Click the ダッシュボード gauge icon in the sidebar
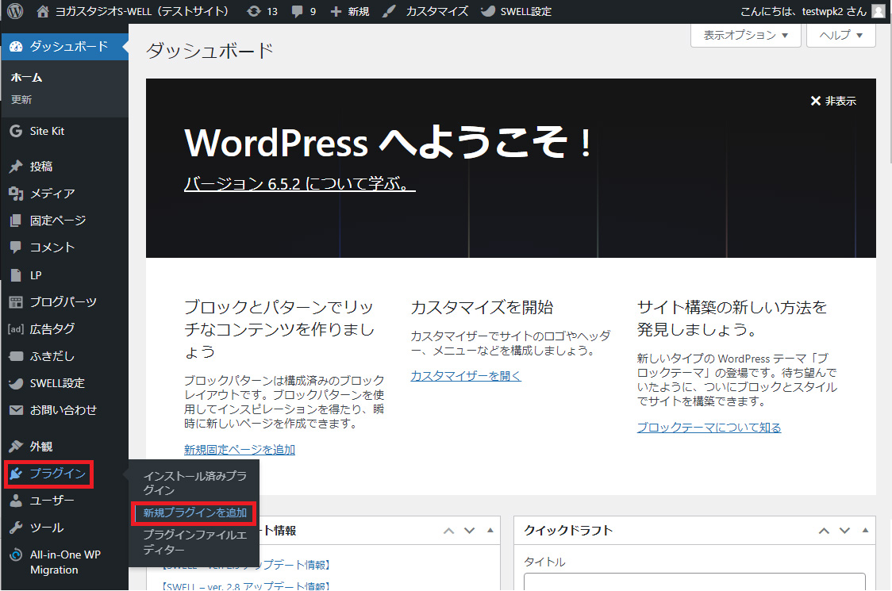Viewport: 892px width, 591px height. coord(16,47)
